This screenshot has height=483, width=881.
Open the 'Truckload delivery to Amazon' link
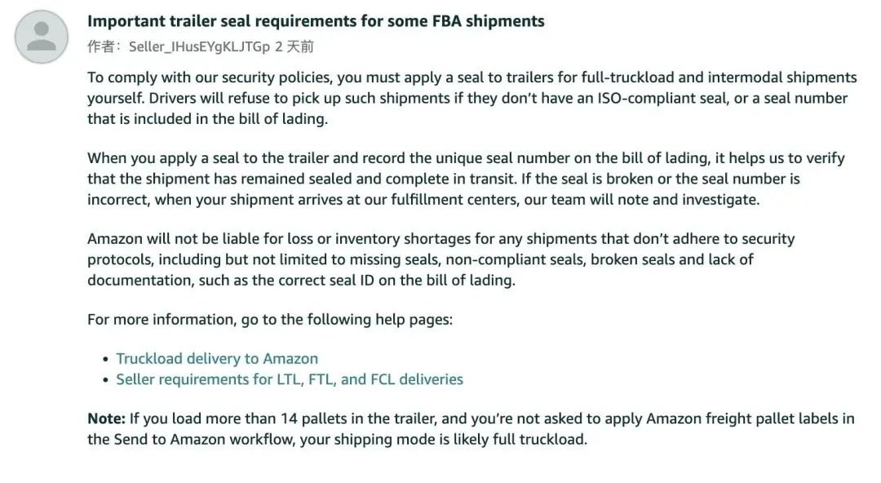point(217,359)
